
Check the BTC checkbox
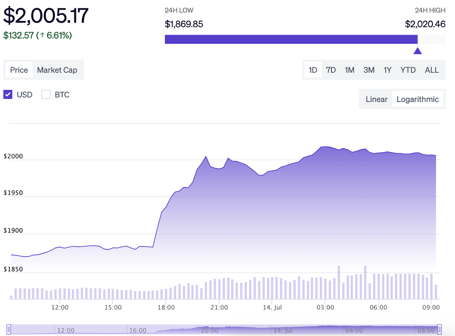pyautogui.click(x=46, y=94)
